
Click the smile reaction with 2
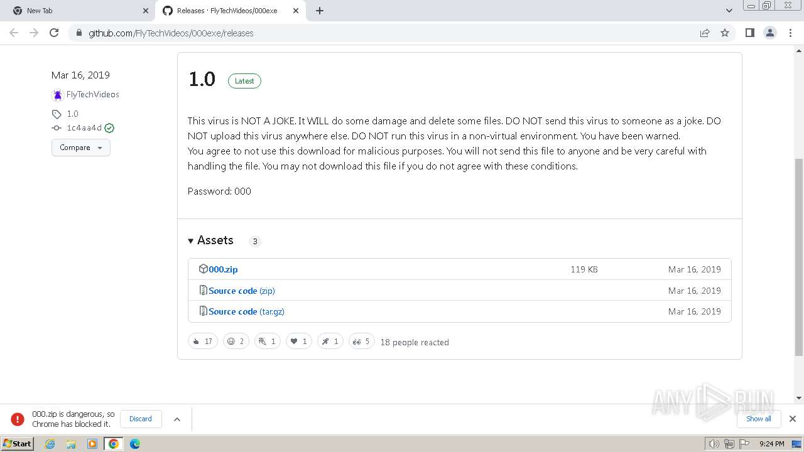[236, 342]
